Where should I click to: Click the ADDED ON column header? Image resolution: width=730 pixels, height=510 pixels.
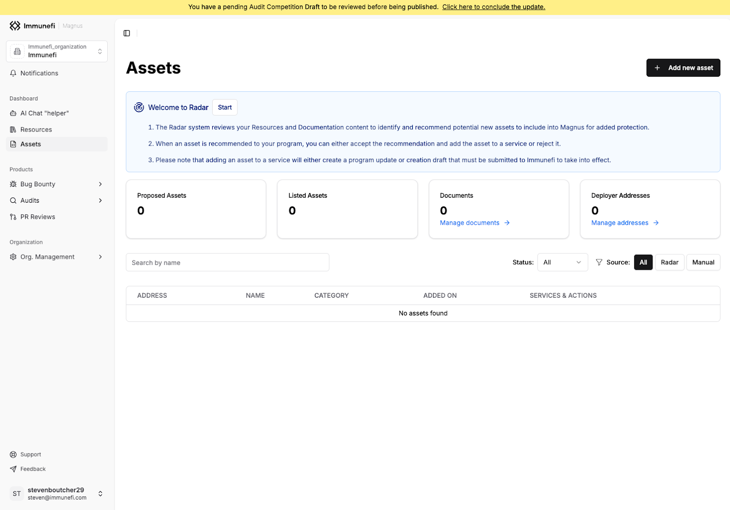[x=440, y=295]
